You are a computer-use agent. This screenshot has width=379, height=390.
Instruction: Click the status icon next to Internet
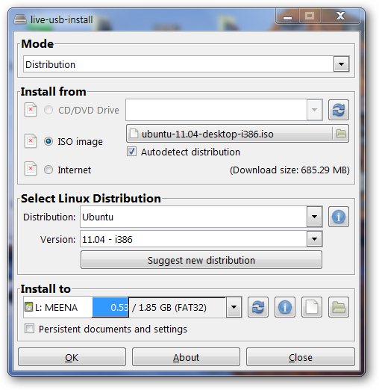coord(31,169)
